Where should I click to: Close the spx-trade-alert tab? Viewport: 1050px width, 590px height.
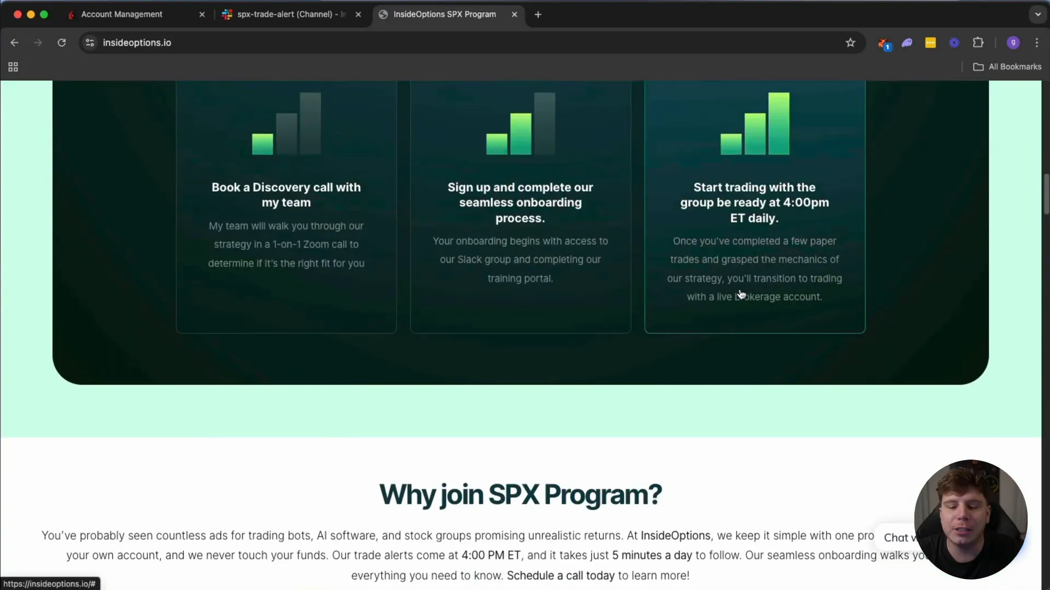(358, 15)
